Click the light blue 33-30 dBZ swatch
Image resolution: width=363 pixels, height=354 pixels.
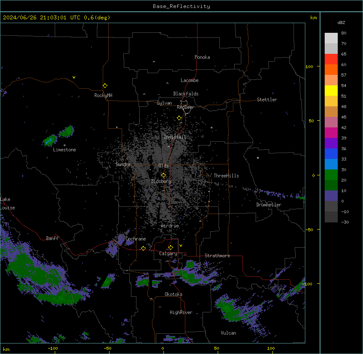coord(331,164)
